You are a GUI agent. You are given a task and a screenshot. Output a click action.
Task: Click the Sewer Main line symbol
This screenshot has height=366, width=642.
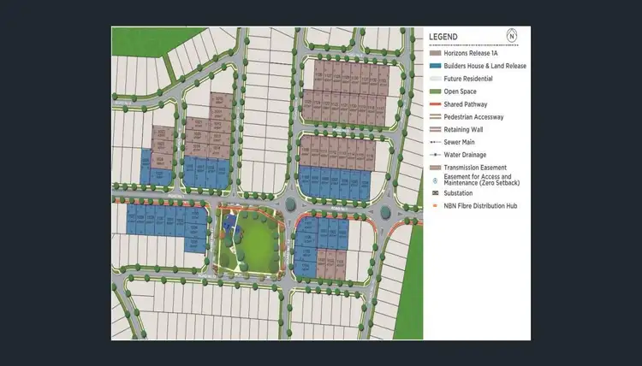[436, 142]
